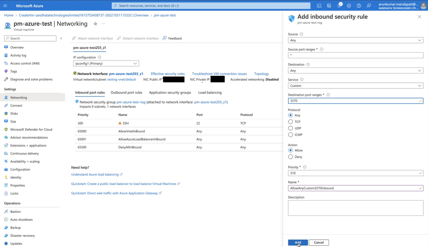428x247 pixels.
Task: Click Destination port ranges field
Action: point(356,101)
